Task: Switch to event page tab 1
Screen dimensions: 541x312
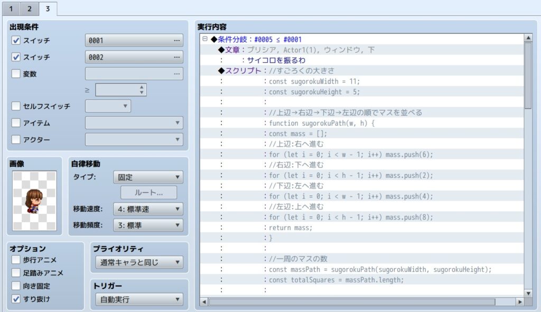Action: [x=11, y=8]
